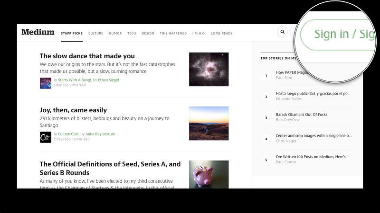The width and height of the screenshot is (380, 213).
Task: Click top stories rank number 4 circle
Action: 266,139
